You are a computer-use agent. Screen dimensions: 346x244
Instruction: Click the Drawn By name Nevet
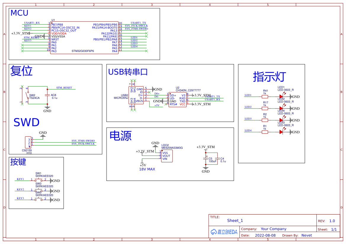click(307, 235)
